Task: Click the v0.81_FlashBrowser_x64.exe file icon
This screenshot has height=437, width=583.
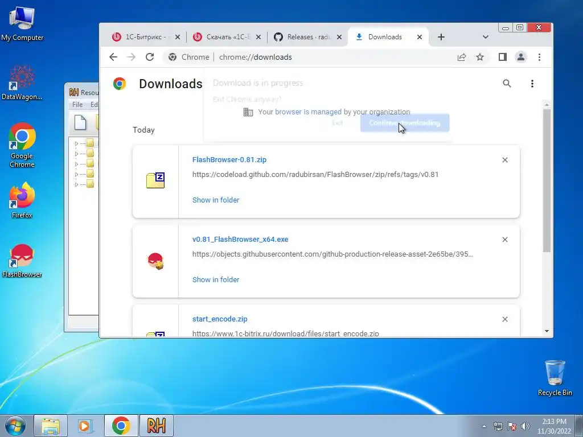Action: [155, 261]
